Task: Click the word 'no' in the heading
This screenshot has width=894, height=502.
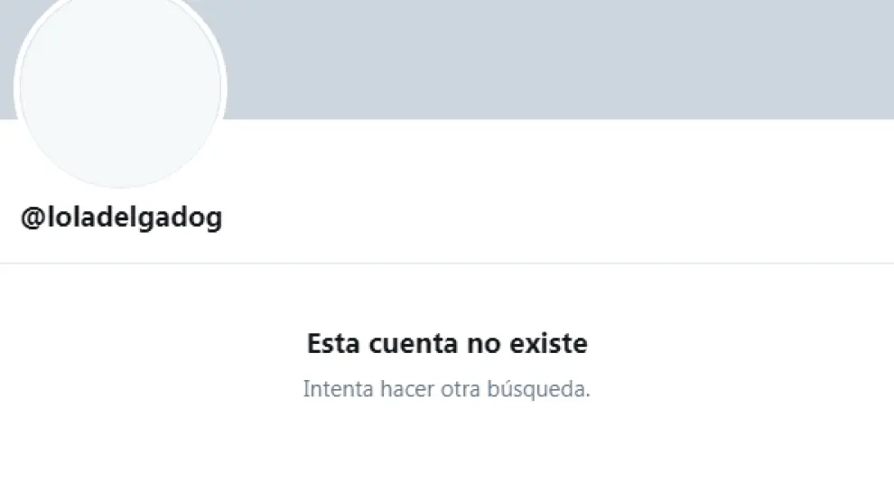Action: (x=483, y=345)
